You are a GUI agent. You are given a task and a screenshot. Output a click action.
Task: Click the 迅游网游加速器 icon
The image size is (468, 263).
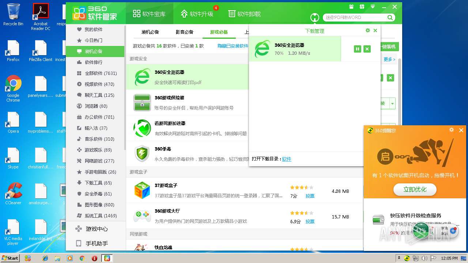tap(142, 128)
